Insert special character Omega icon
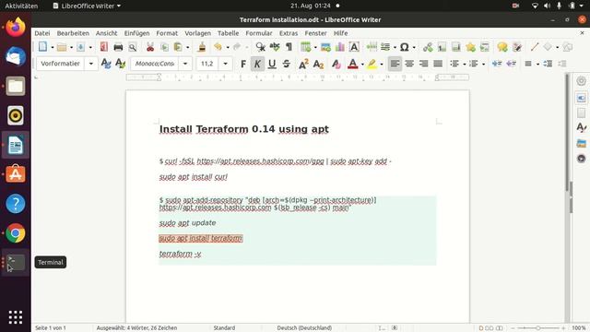The height and width of the screenshot is (332, 590). pos(405,47)
